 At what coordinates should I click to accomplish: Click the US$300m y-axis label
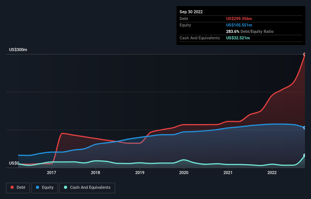click(18, 50)
